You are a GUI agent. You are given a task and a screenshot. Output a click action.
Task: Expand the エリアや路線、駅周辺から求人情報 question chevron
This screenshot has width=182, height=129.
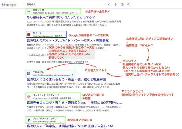tap(120, 62)
